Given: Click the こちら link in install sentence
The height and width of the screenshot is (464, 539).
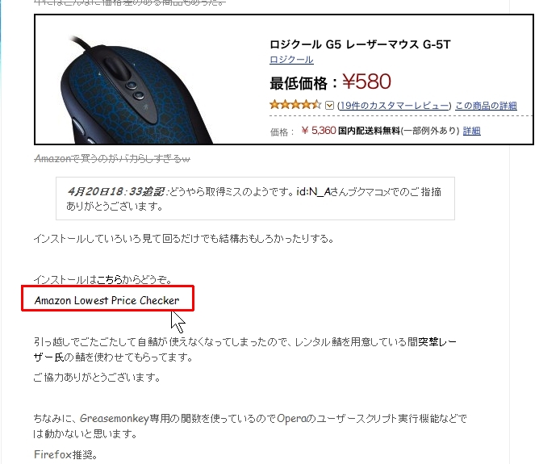Looking at the screenshot, I should click(x=110, y=280).
